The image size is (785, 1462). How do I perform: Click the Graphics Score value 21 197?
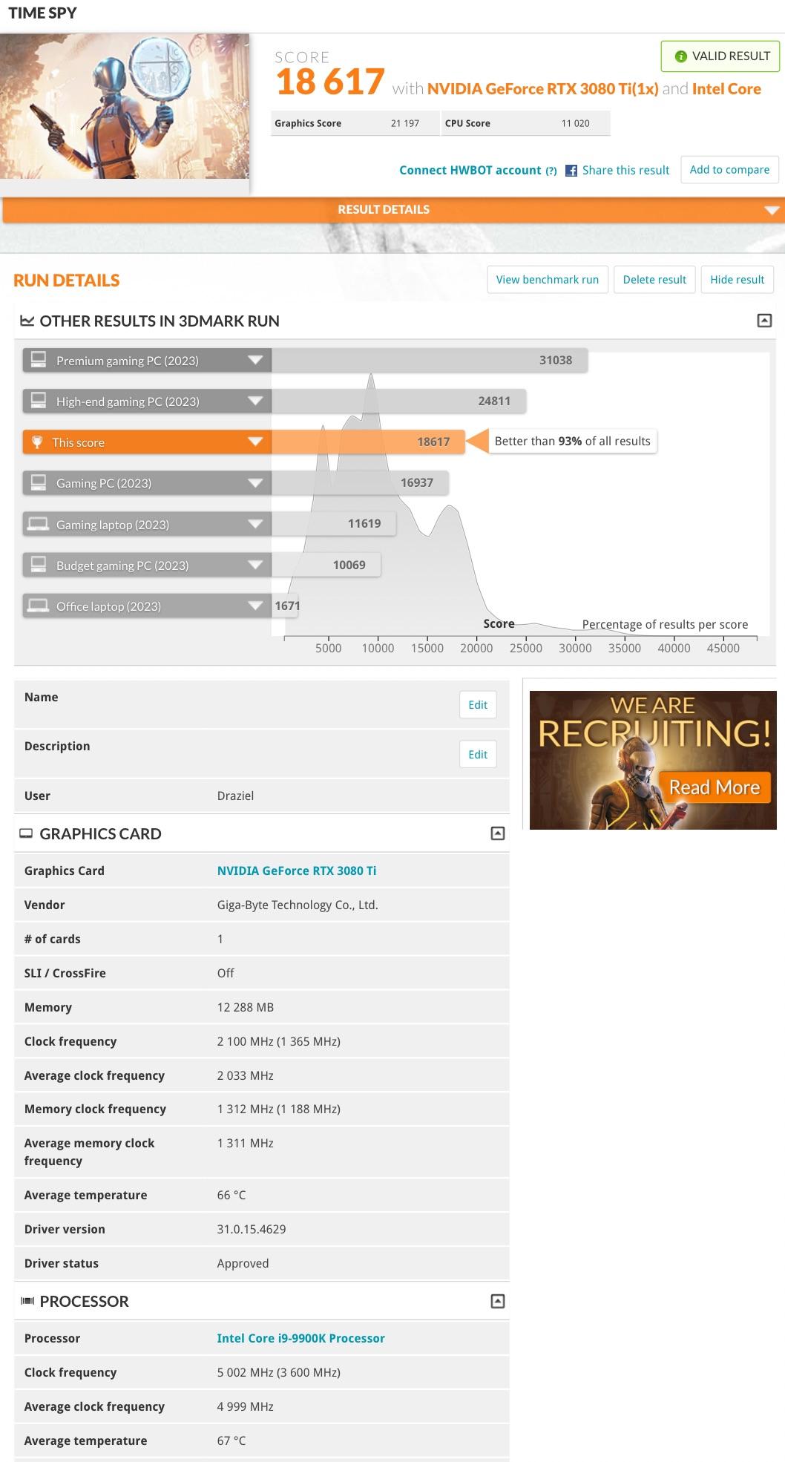(x=405, y=123)
